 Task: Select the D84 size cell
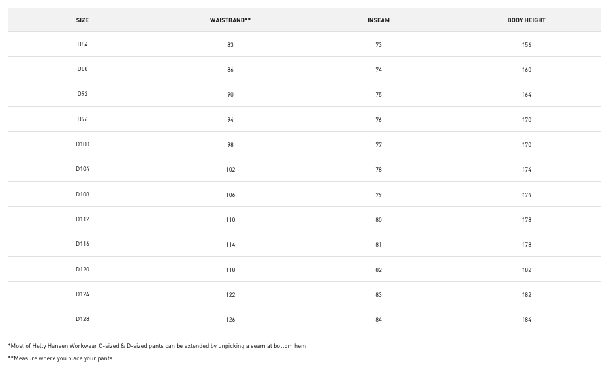coord(82,44)
